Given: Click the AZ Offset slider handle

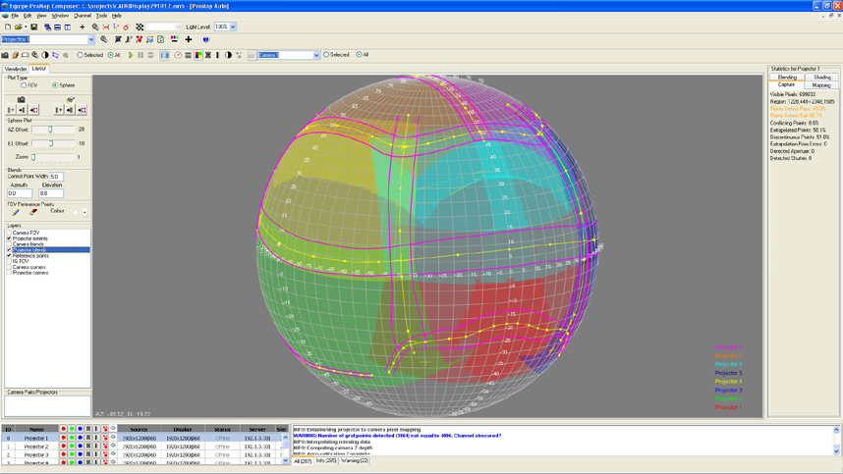Looking at the screenshot, I should pyautogui.click(x=50, y=130).
